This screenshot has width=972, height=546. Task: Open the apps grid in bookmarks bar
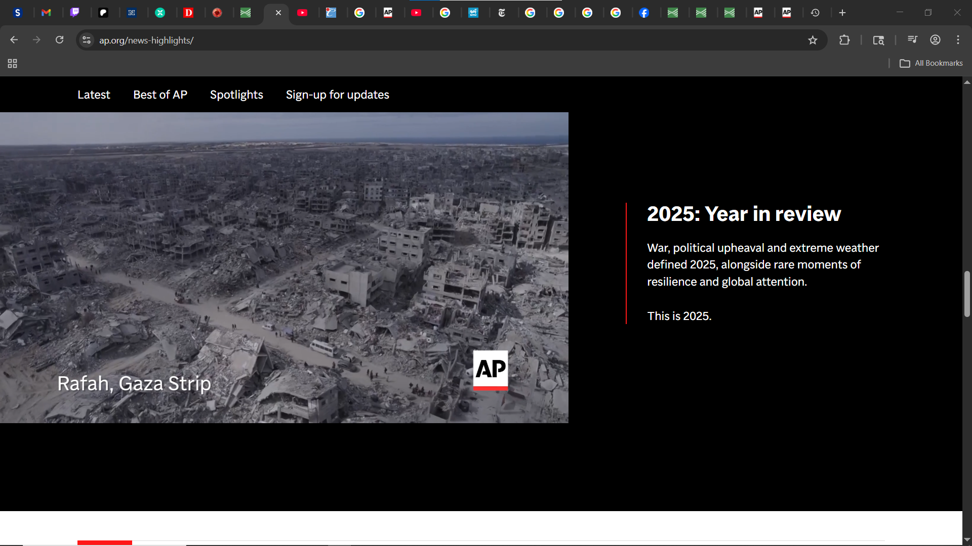[13, 63]
